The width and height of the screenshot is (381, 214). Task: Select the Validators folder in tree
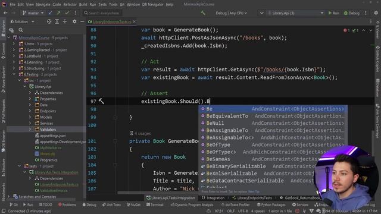pyautogui.click(x=48, y=130)
